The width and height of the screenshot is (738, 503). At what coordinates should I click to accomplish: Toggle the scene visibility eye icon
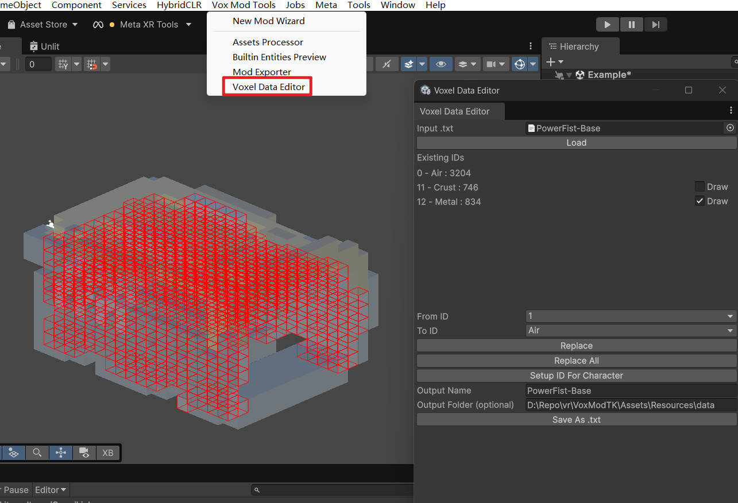441,64
